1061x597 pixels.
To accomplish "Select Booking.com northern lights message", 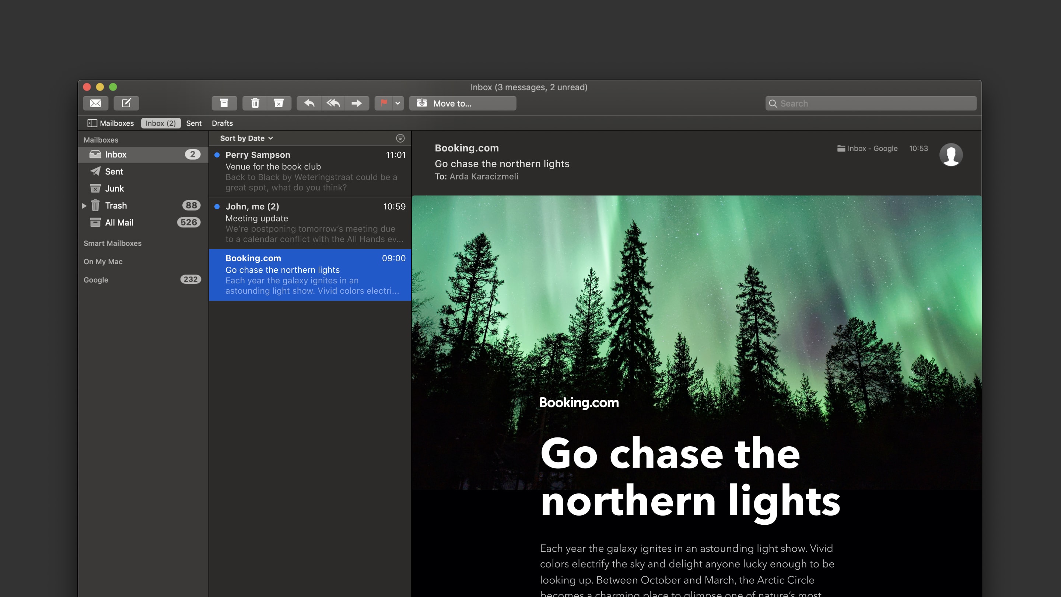I will point(310,275).
